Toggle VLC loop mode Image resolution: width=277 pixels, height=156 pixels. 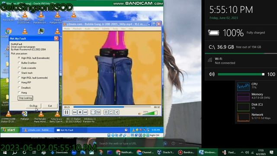(111, 112)
